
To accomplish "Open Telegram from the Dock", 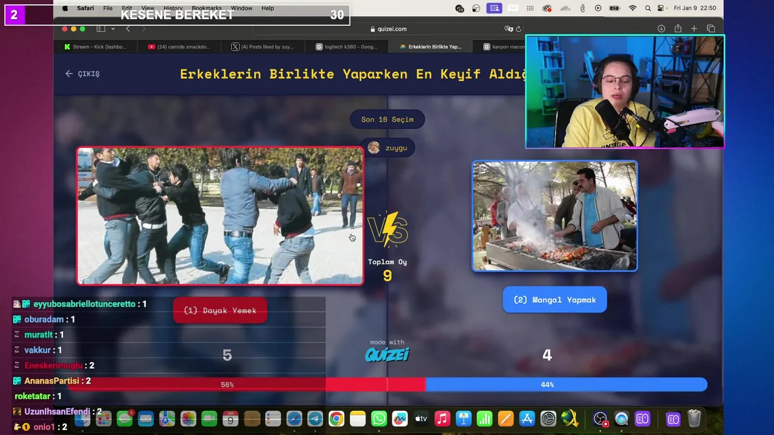I will click(315, 419).
